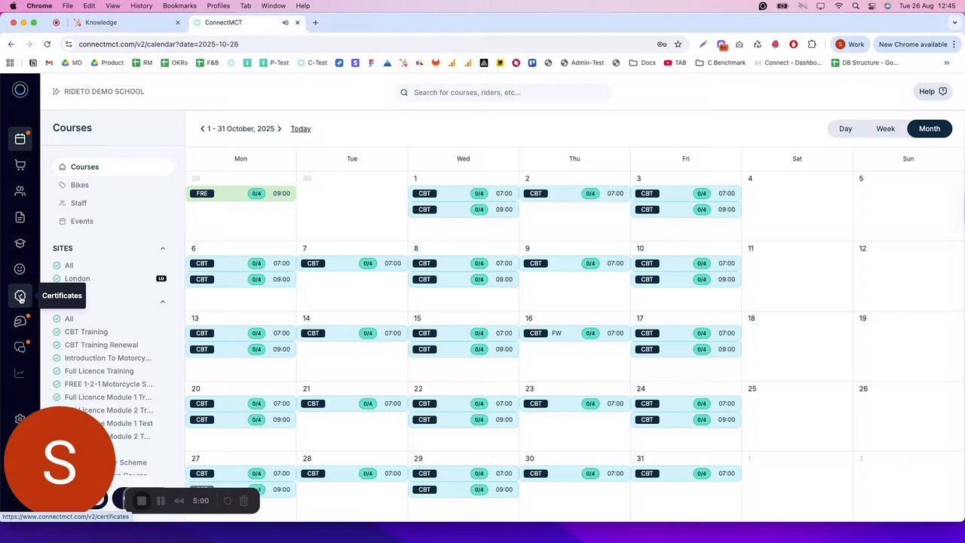Open the Work profile menu in Chrome
The width and height of the screenshot is (965, 543).
(850, 44)
